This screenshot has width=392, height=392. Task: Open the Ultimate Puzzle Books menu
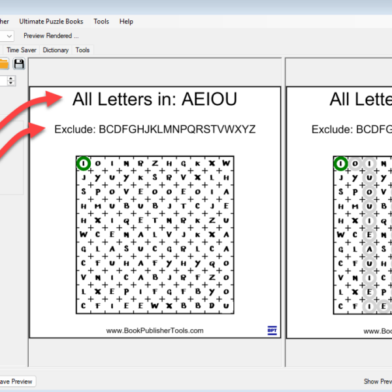click(51, 22)
